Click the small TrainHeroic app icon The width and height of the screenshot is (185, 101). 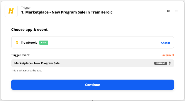coord(17,42)
